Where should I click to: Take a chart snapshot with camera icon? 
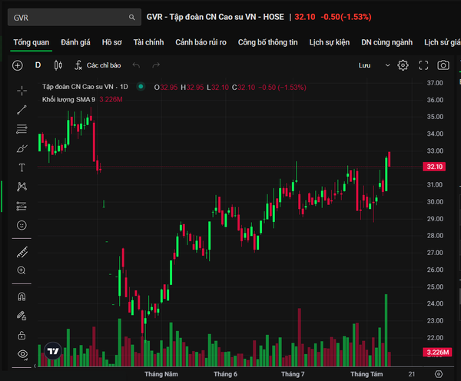[443, 65]
